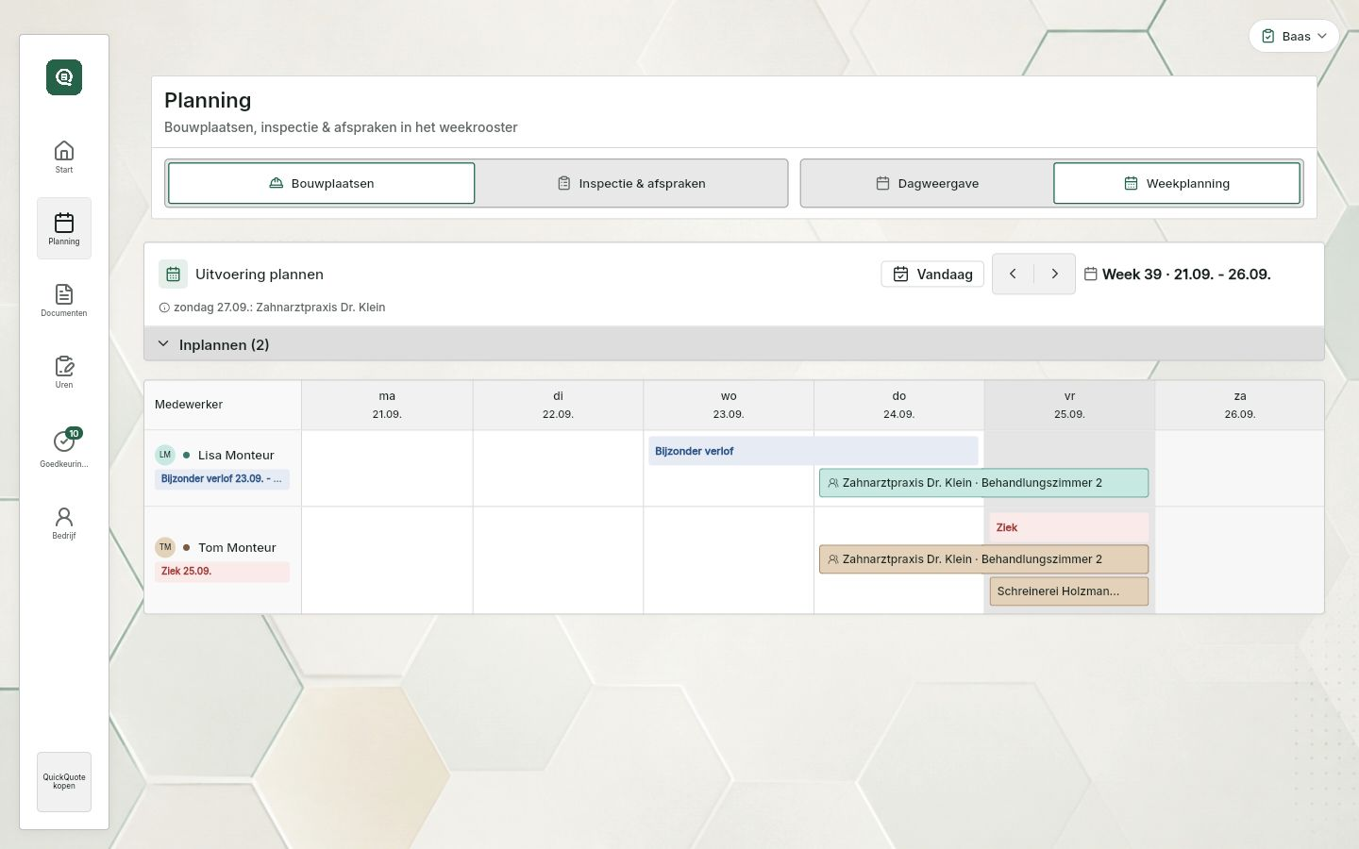The image size is (1359, 849).
Task: Click the Vandaag calendar-check icon
Action: point(901,274)
